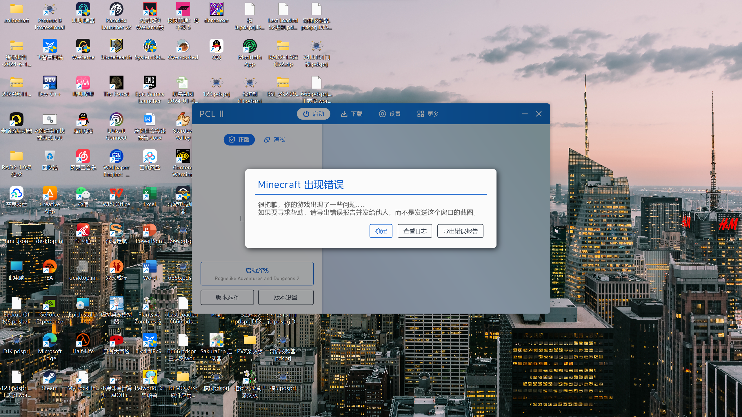
Task: Open the 启动 tab in PCL II
Action: coord(314,114)
